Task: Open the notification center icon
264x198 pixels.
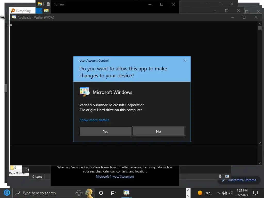Action: pyautogui.click(x=255, y=193)
